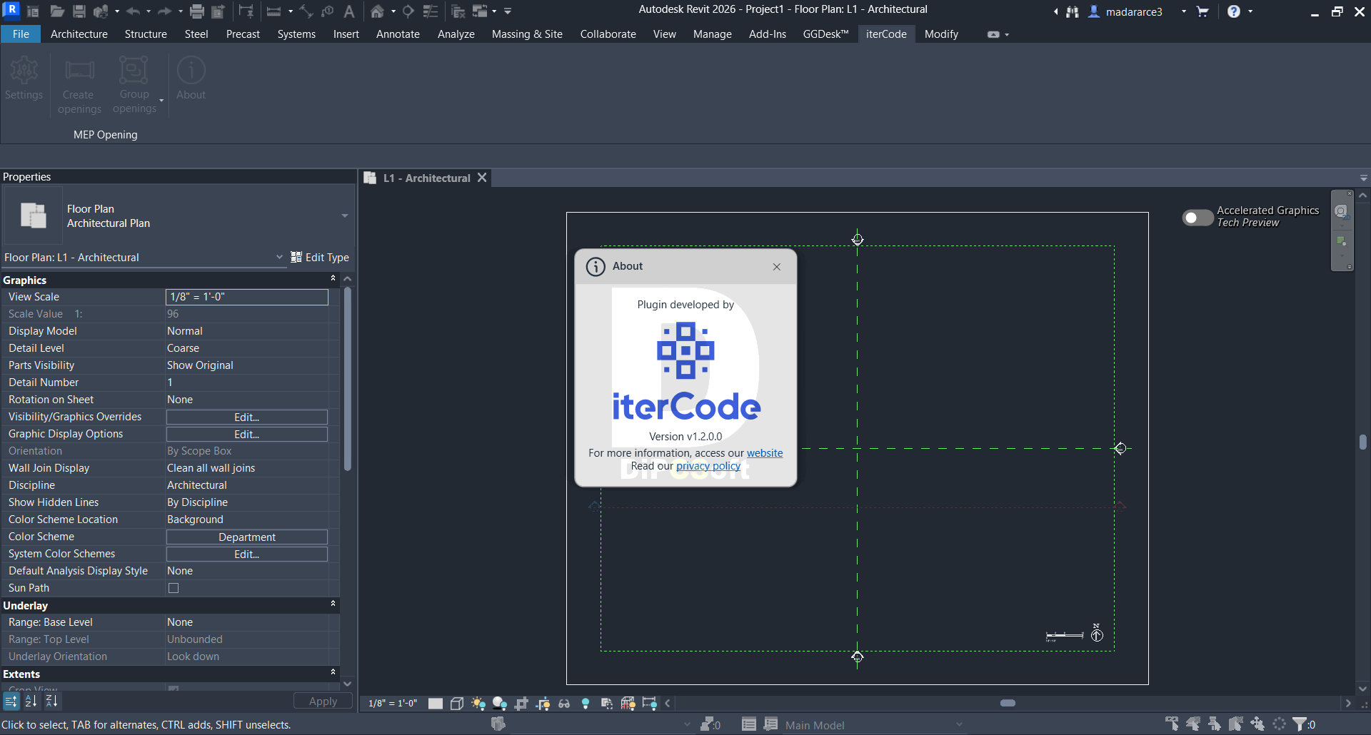Click the Switch Windows icon
This screenshot has width=1371, height=735.
click(480, 11)
